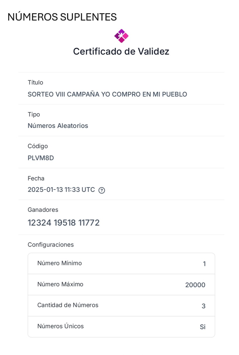The height and width of the screenshot is (355, 239).
Task: Click the Números Aleatorios type value
Action: pos(58,126)
